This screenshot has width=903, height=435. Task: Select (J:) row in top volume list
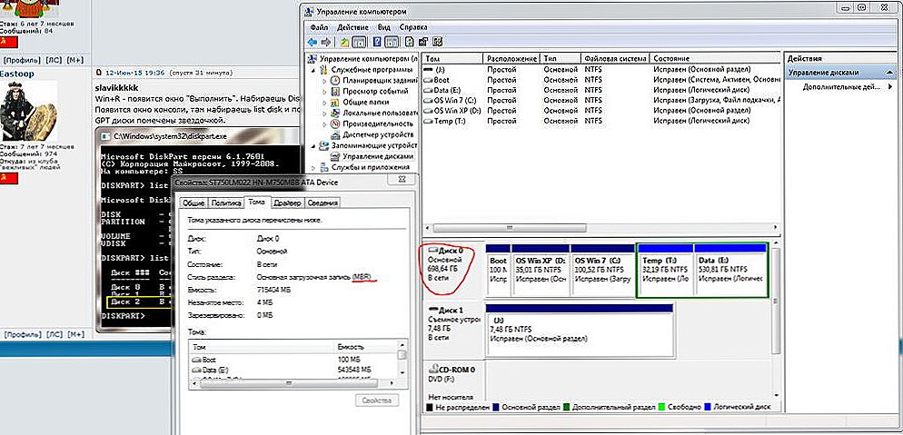pos(601,69)
